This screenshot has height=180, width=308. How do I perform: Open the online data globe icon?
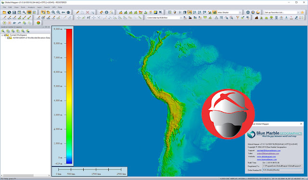(9, 13)
